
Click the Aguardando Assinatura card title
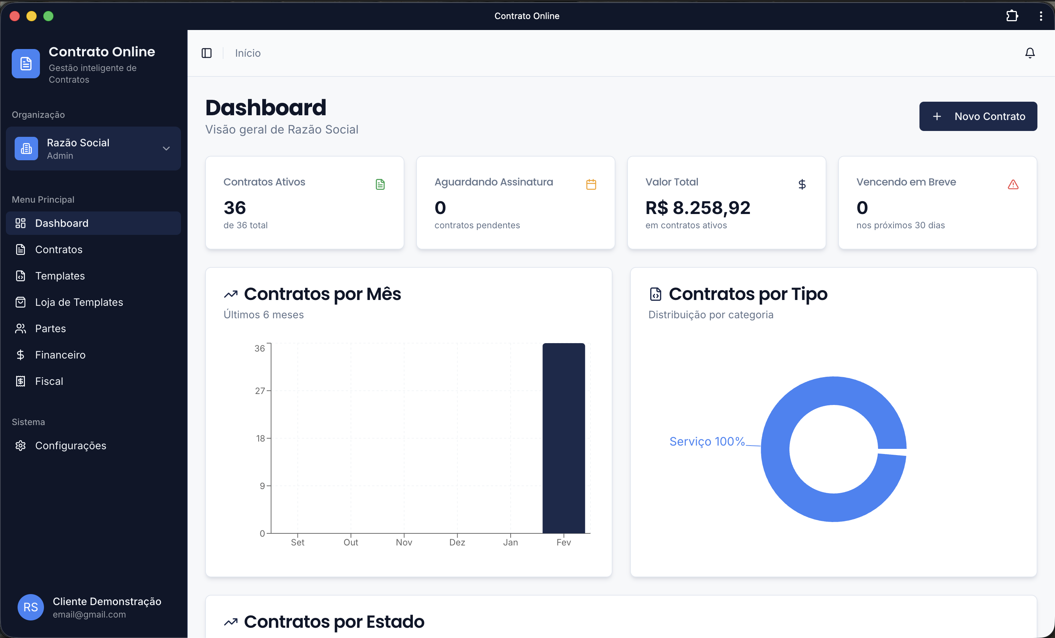(x=494, y=182)
